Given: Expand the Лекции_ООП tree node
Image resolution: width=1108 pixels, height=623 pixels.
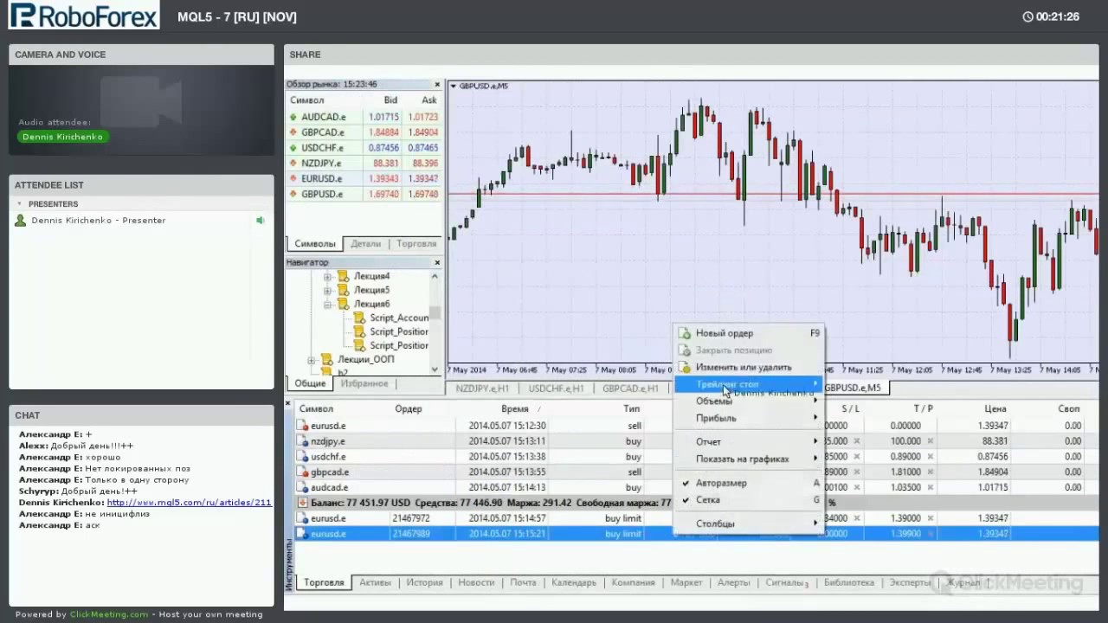Looking at the screenshot, I should tap(312, 360).
